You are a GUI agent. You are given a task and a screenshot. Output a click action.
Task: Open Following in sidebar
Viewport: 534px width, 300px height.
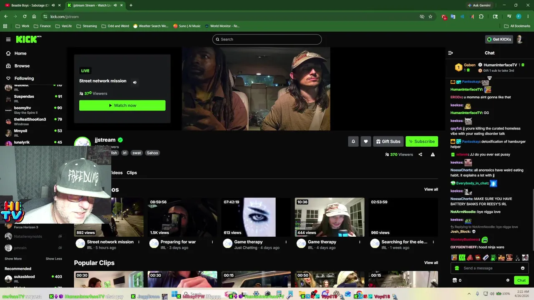click(x=24, y=78)
